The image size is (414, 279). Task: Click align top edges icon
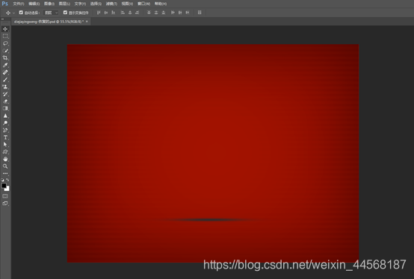[99, 13]
